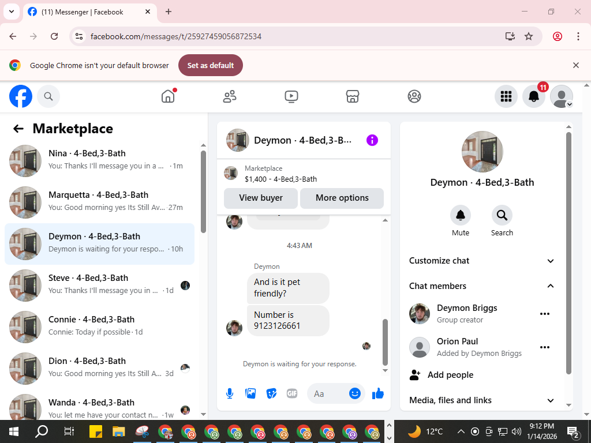Open the Connie 4-Bed,3-Bath conversation
The height and width of the screenshot is (443, 591).
click(x=99, y=326)
